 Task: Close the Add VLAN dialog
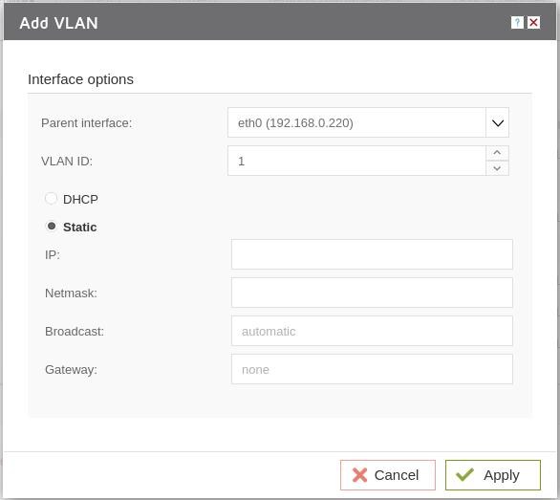pyautogui.click(x=533, y=23)
